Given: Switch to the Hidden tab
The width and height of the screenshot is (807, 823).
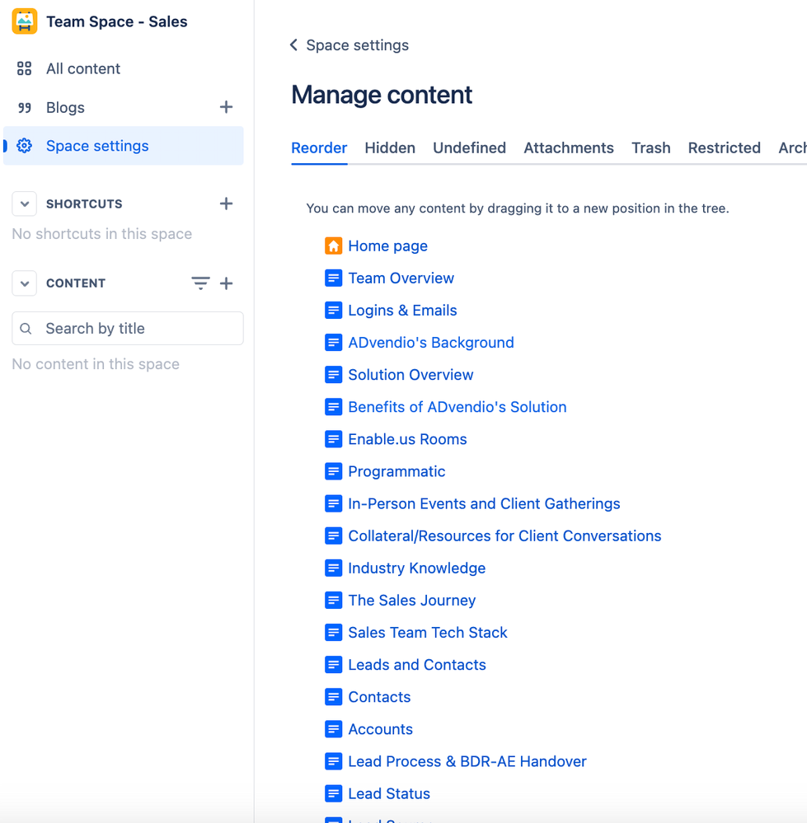Looking at the screenshot, I should pos(390,148).
